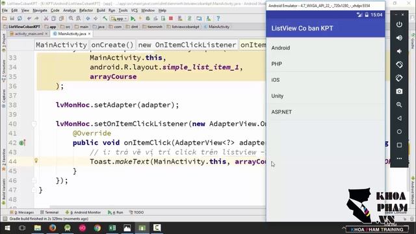Open the Navigate menu
The height and width of the screenshot is (234, 416).
[40, 10]
